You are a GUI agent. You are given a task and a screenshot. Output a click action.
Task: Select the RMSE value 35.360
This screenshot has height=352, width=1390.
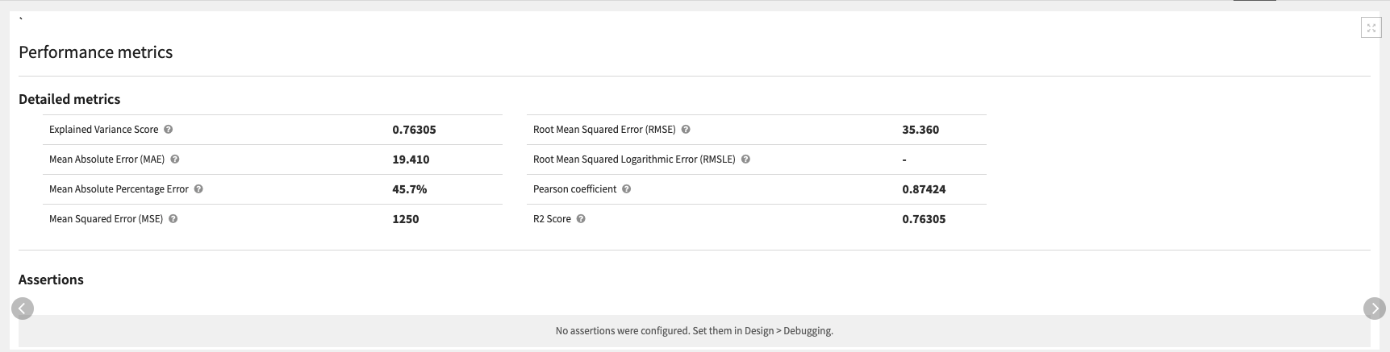click(x=920, y=130)
